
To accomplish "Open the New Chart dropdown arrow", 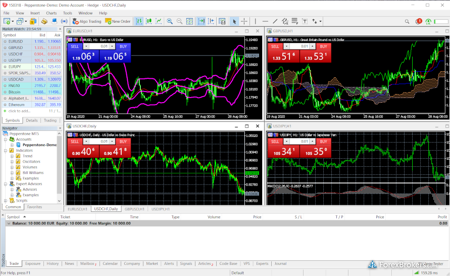I will click(13, 22).
